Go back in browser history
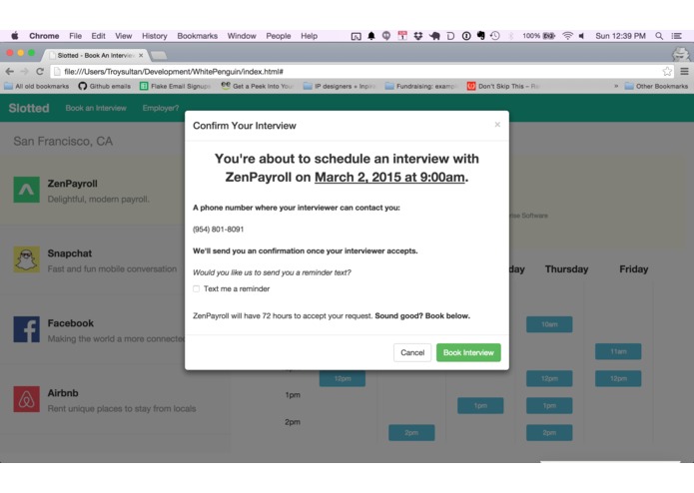 (10, 71)
